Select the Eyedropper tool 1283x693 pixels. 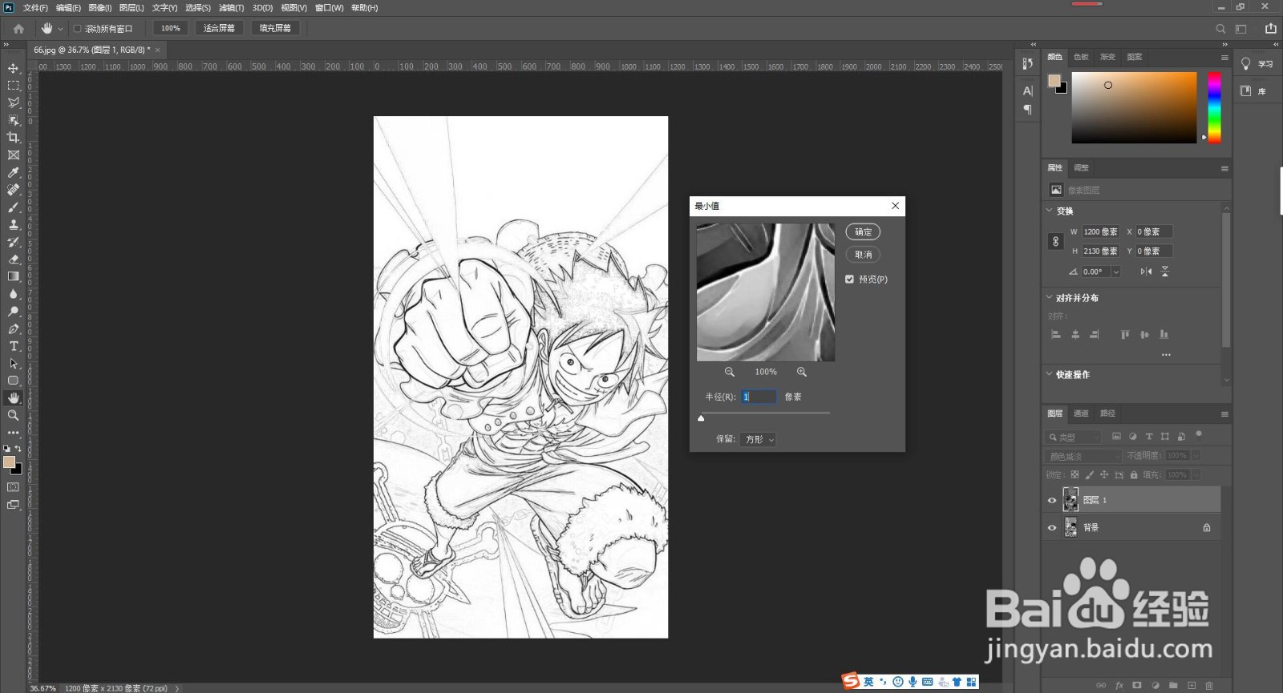(14, 172)
